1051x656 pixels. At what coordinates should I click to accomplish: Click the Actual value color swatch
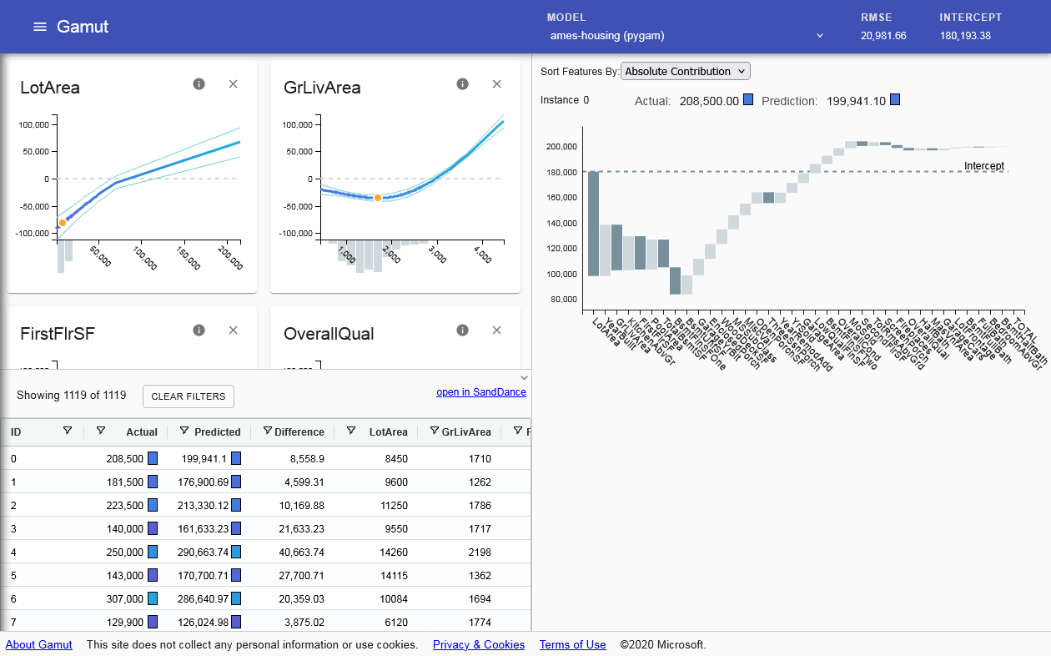[748, 100]
